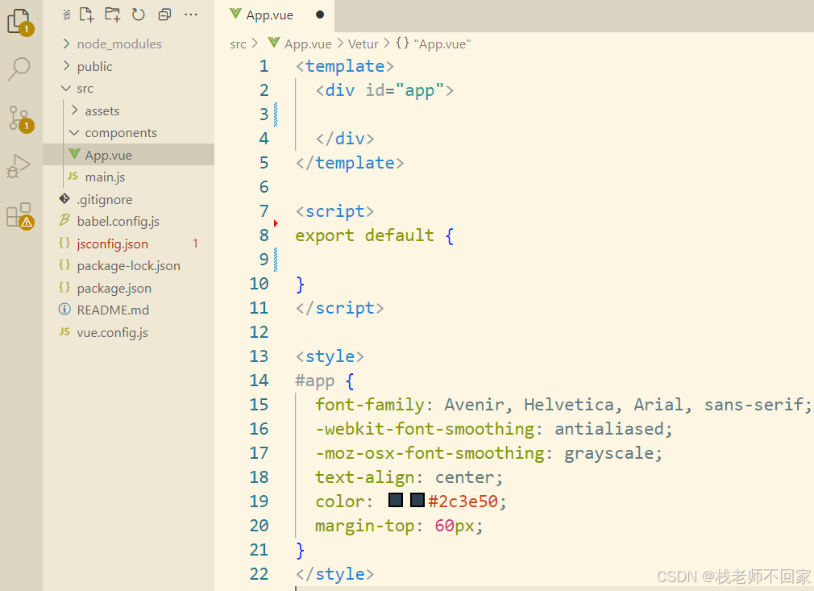Open the Extensions view
Image resolution: width=814 pixels, height=591 pixels.
19,215
